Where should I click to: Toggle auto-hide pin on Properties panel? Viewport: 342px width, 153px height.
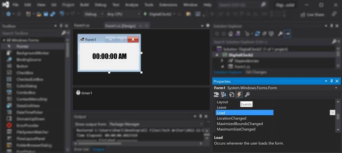click(x=332, y=81)
